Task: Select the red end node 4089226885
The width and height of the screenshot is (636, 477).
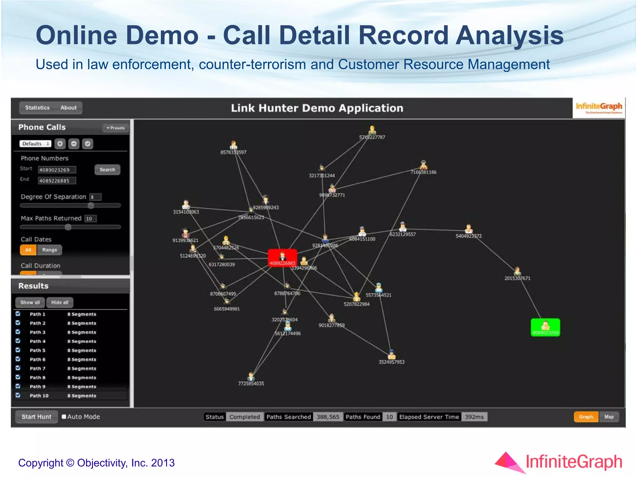Action: [283, 258]
